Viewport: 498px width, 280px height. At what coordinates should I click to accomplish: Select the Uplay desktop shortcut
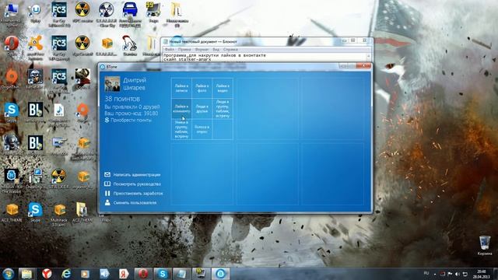click(x=35, y=12)
